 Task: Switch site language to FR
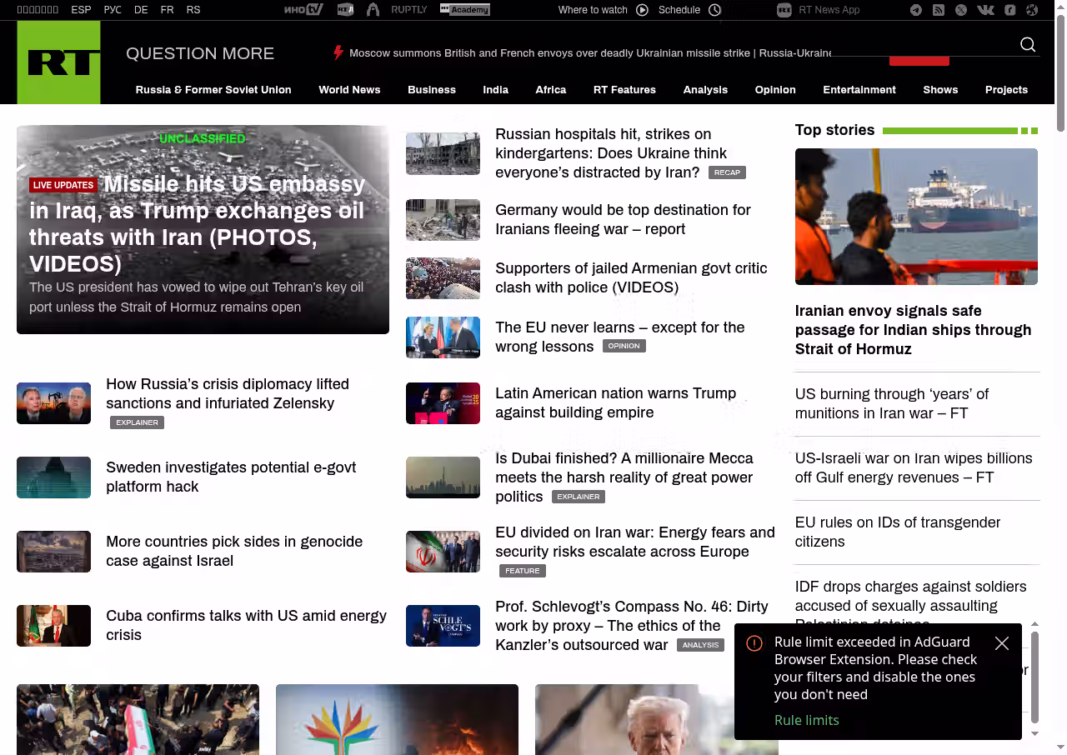pyautogui.click(x=168, y=10)
